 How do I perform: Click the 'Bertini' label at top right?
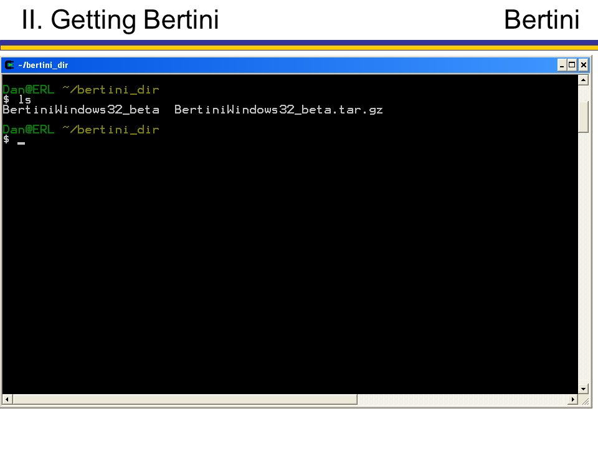[541, 20]
